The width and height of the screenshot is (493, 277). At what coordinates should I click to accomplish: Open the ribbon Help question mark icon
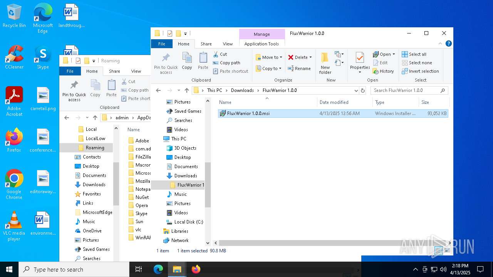pos(448,44)
